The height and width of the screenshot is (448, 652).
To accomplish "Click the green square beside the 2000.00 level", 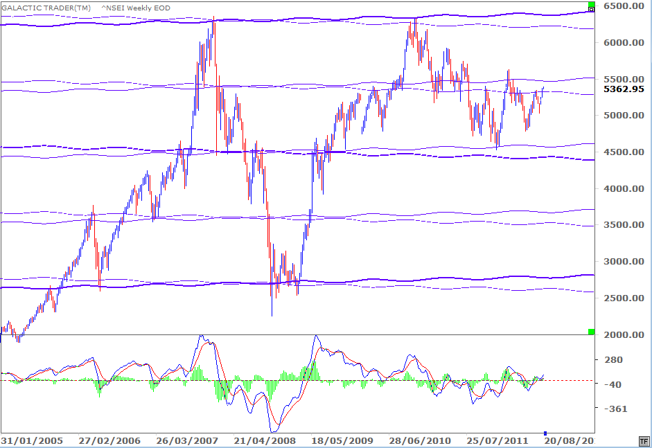I will click(x=591, y=332).
